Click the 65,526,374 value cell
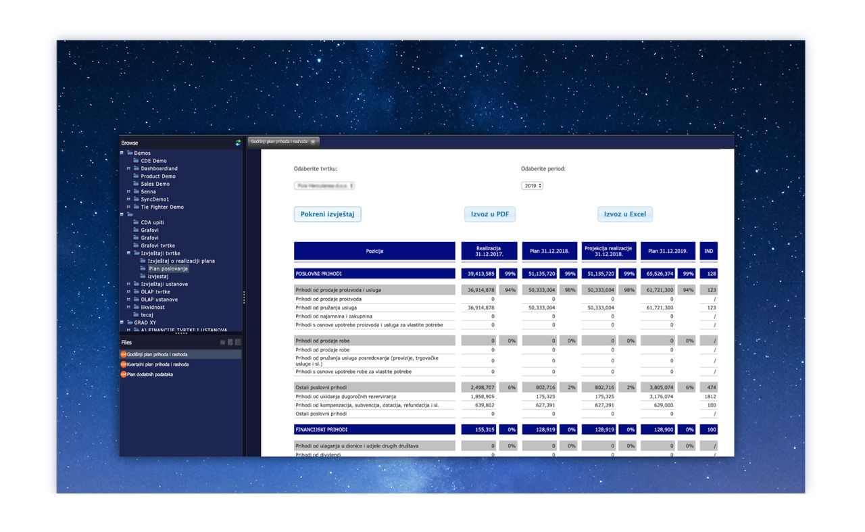 coord(658,274)
